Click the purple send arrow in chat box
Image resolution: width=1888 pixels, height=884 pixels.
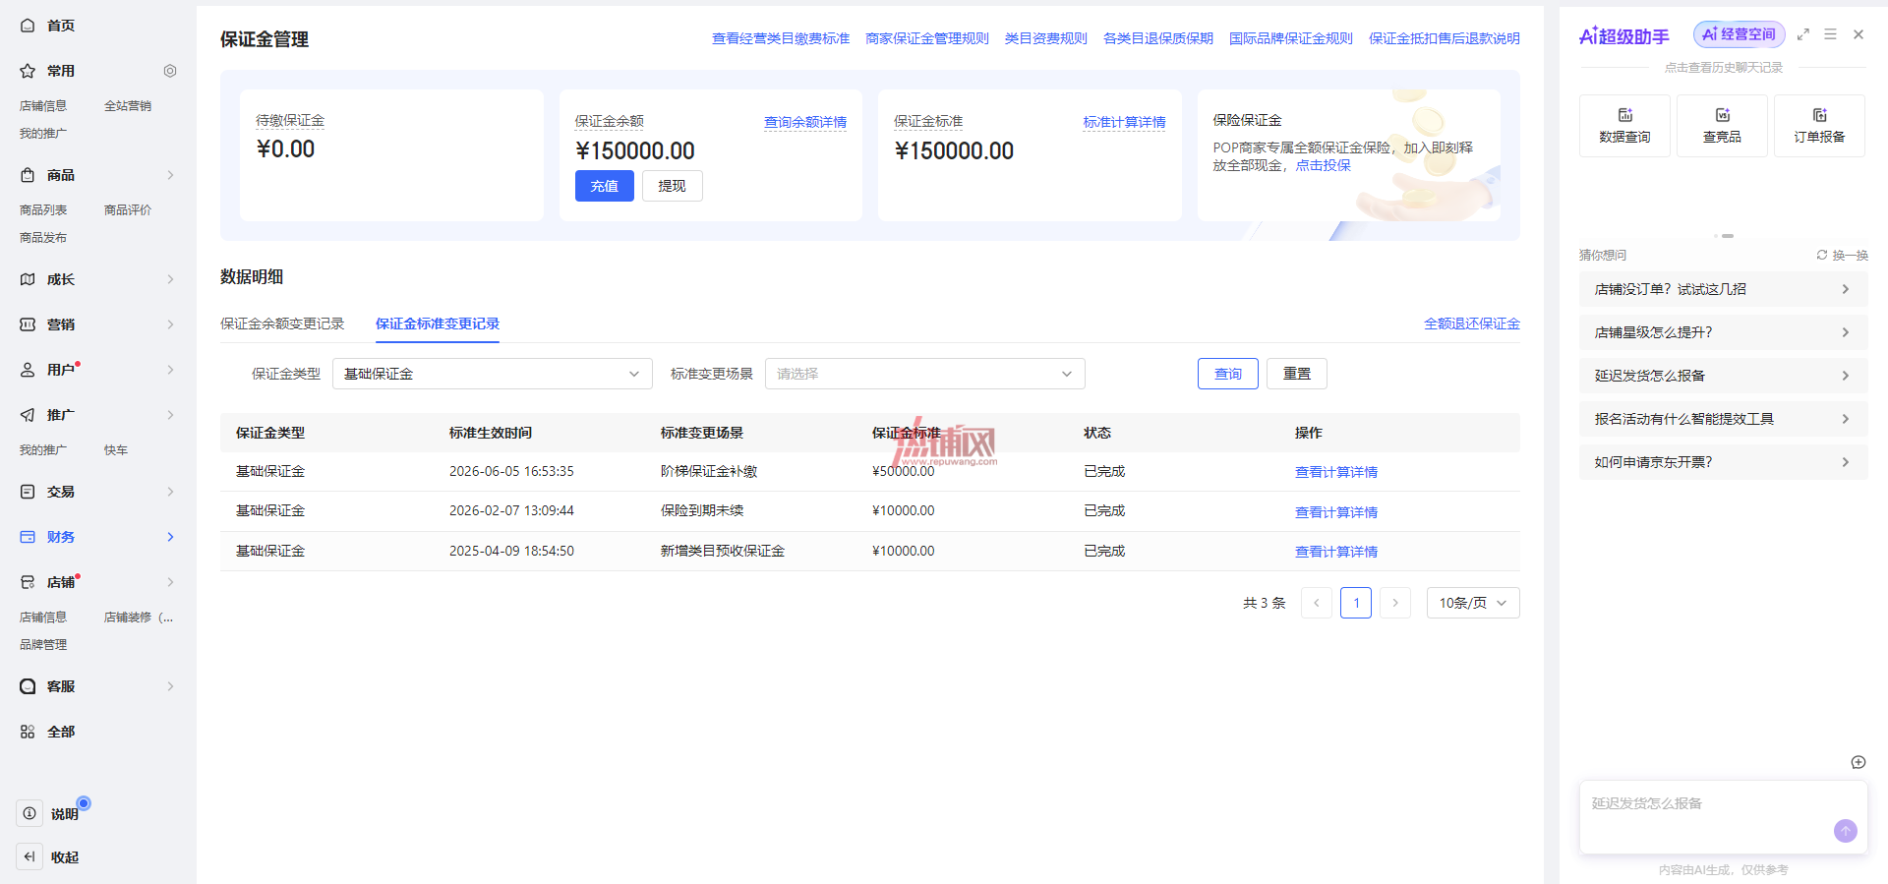pos(1846,831)
